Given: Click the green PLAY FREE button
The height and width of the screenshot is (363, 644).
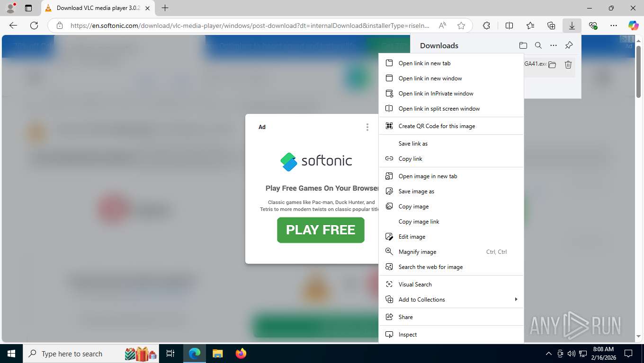Looking at the screenshot, I should point(321,230).
